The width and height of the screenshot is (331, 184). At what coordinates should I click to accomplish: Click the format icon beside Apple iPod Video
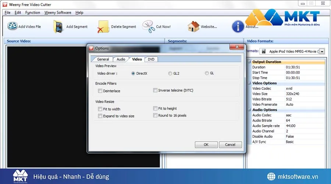coord(264,51)
